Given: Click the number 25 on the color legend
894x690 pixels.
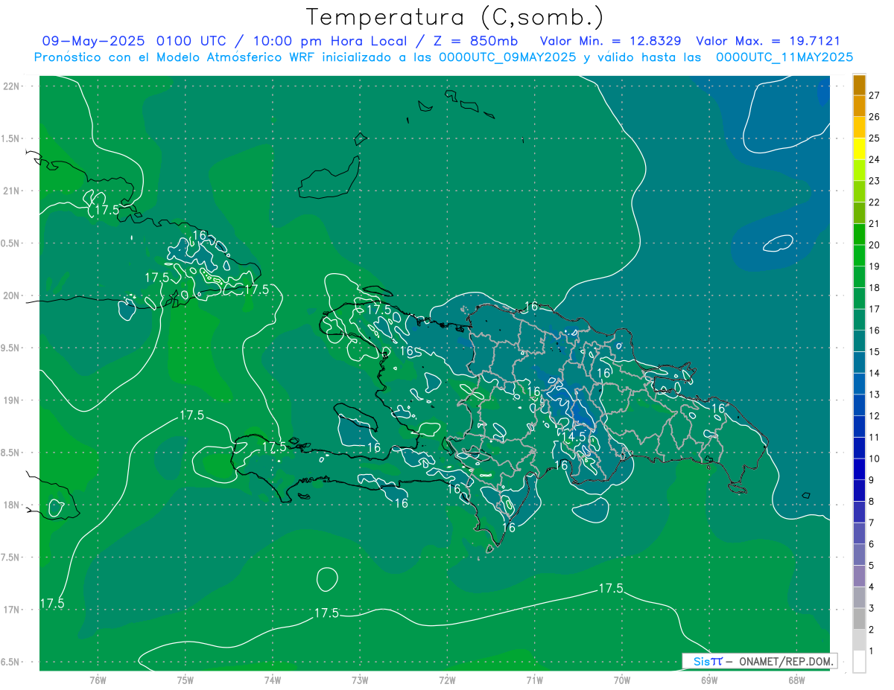Looking at the screenshot, I should (x=874, y=138).
